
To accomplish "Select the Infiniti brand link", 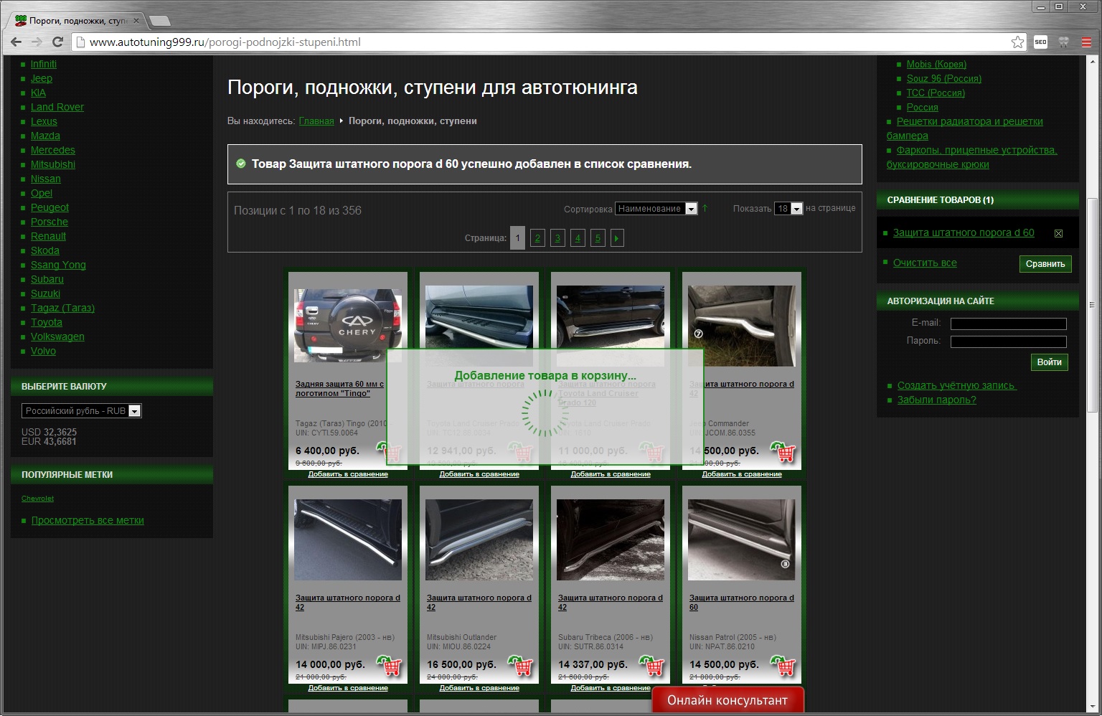I will point(44,64).
